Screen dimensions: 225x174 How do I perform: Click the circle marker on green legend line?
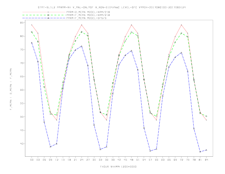point(48,15)
